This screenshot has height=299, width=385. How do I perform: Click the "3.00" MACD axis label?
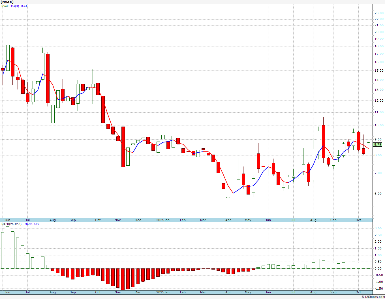pos(378,228)
